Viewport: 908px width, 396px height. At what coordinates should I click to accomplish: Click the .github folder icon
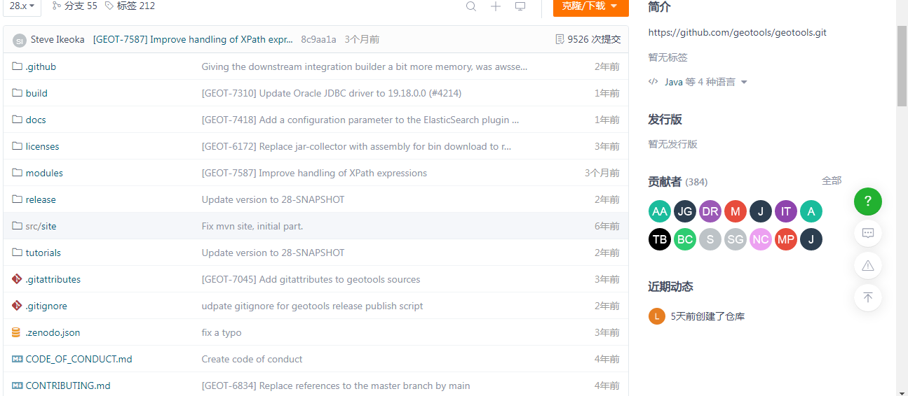[18, 66]
